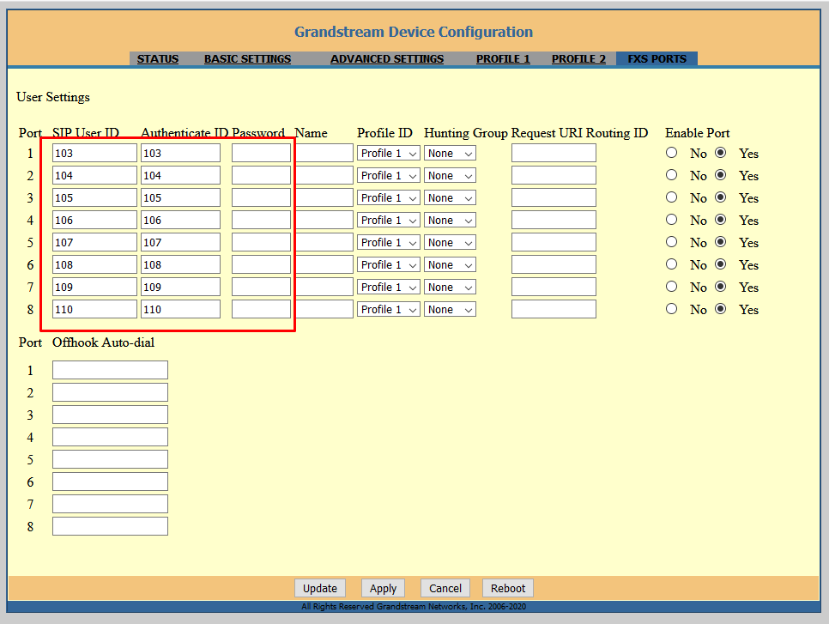Choose 'Yes' radio for port 5
The image size is (829, 624).
(x=721, y=242)
